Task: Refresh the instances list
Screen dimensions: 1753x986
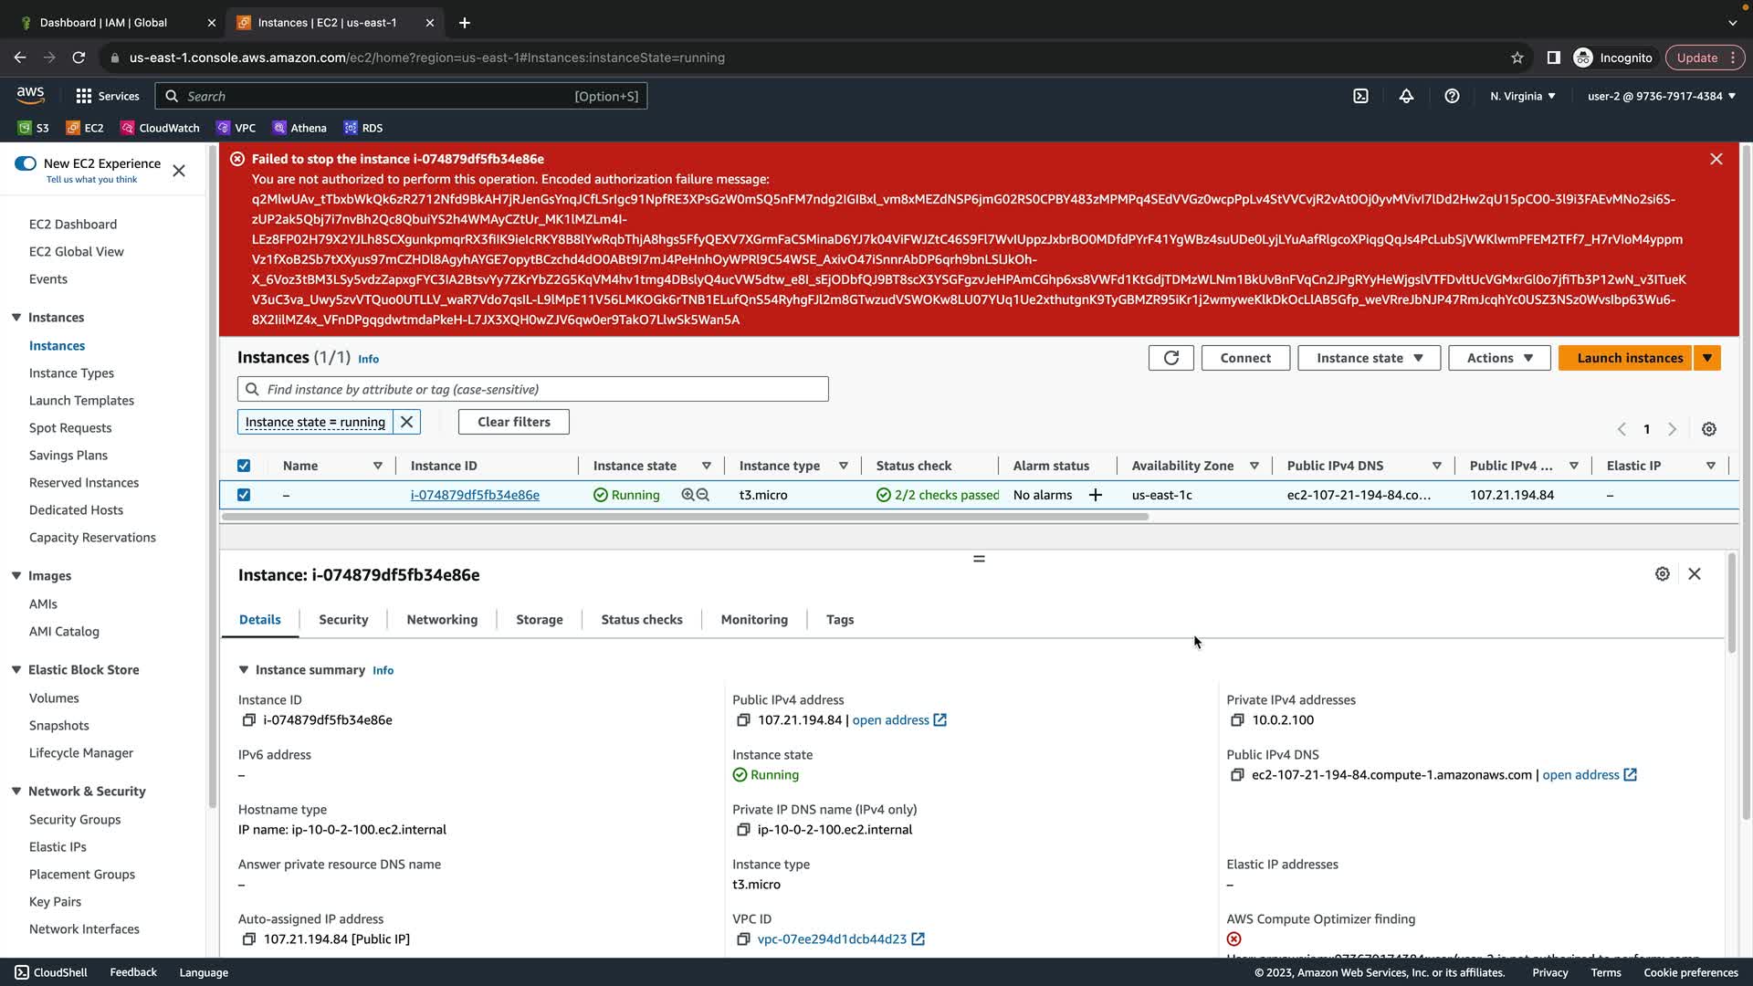Action: pyautogui.click(x=1170, y=358)
